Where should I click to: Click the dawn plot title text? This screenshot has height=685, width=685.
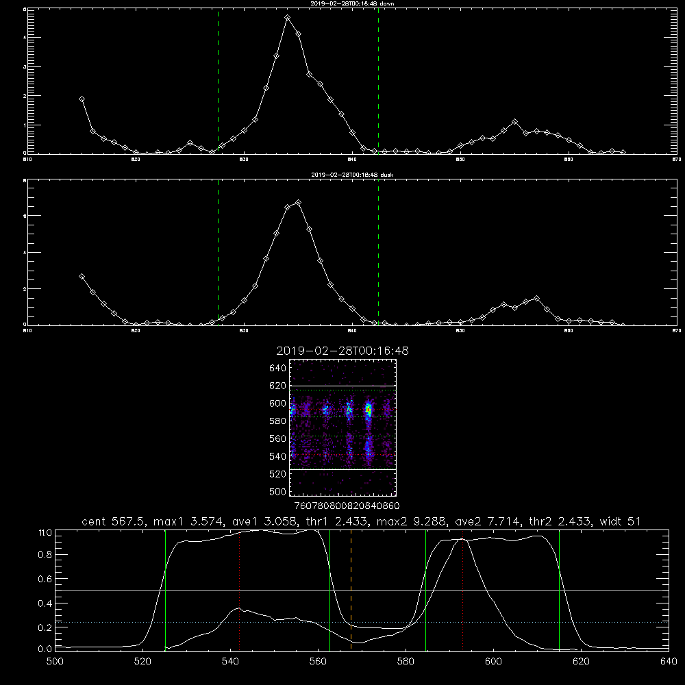coord(352,3)
